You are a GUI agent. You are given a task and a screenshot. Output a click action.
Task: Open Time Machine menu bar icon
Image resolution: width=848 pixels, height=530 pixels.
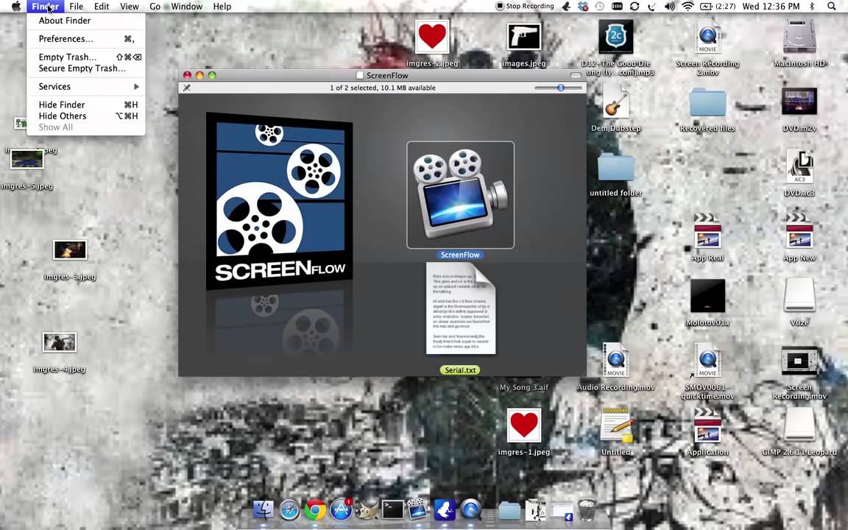pos(600,6)
